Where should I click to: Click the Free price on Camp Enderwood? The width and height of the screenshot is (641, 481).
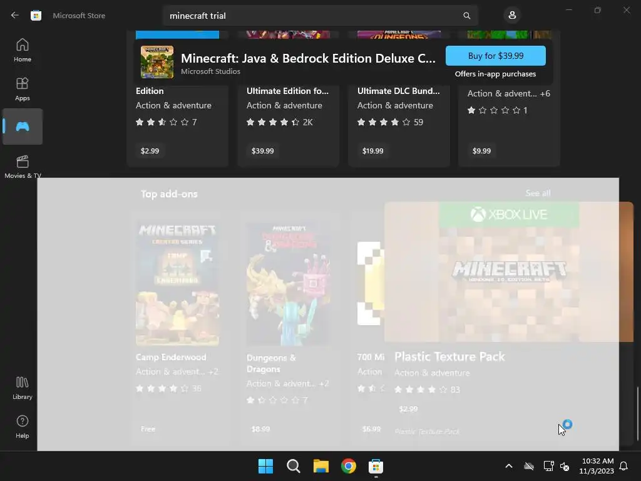pyautogui.click(x=148, y=429)
